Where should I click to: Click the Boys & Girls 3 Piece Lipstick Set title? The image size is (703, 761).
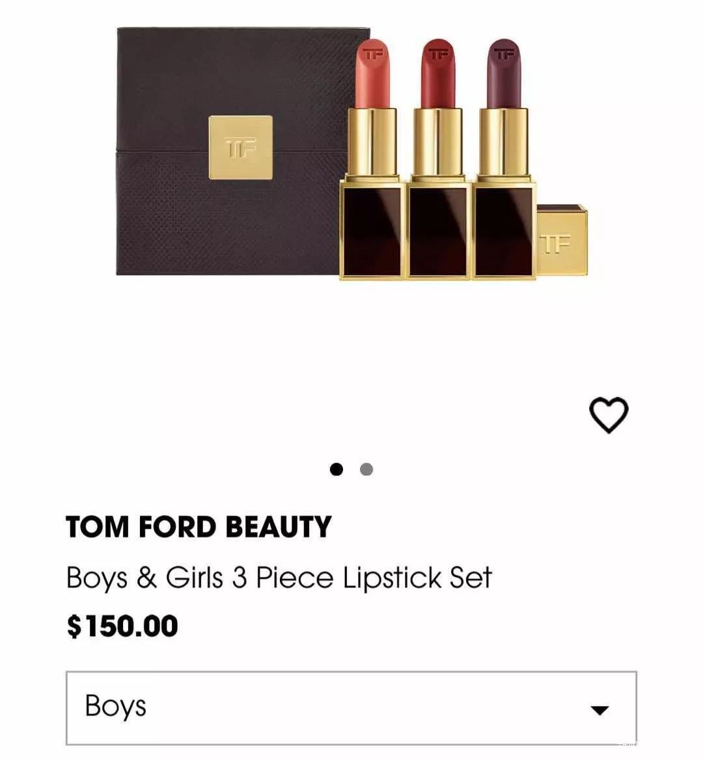coord(279,578)
